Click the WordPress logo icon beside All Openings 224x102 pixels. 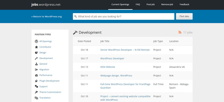tap(37, 41)
